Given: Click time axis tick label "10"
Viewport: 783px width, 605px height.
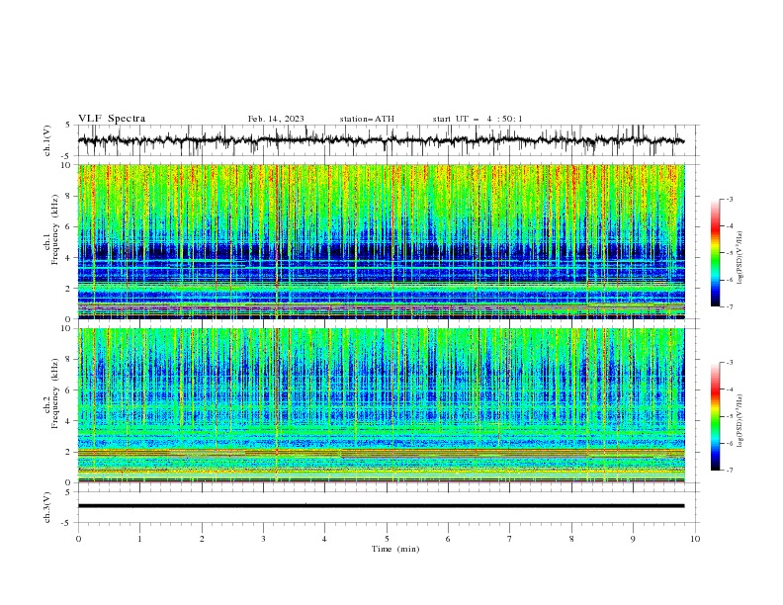Looking at the screenshot, I should click(695, 539).
